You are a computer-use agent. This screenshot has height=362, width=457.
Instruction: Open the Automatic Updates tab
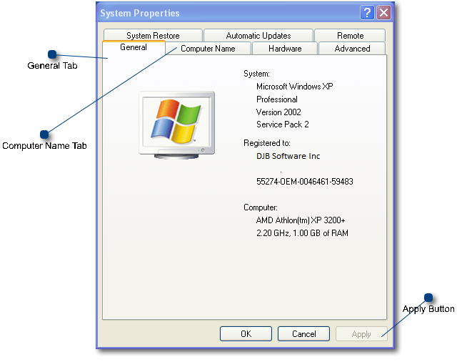pos(258,35)
